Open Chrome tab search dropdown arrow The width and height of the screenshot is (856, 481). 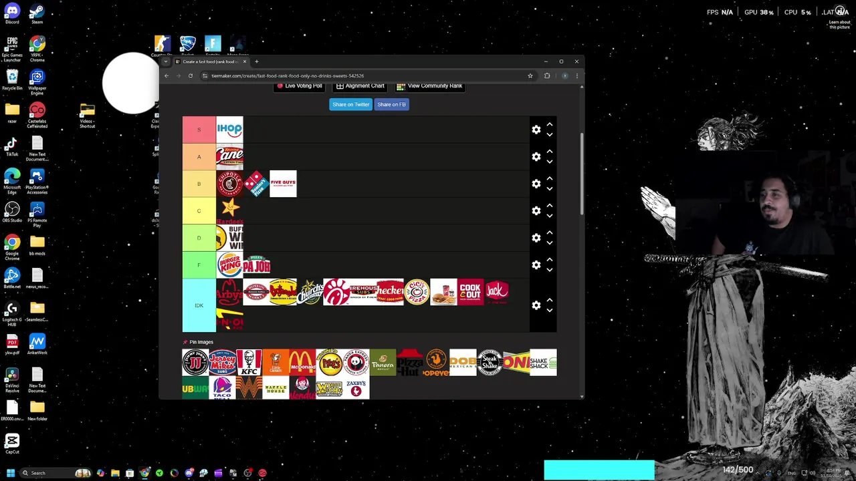[x=166, y=61]
